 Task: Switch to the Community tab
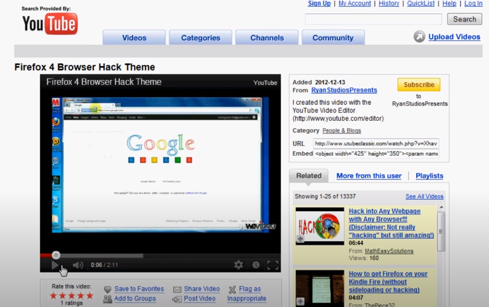(x=333, y=38)
